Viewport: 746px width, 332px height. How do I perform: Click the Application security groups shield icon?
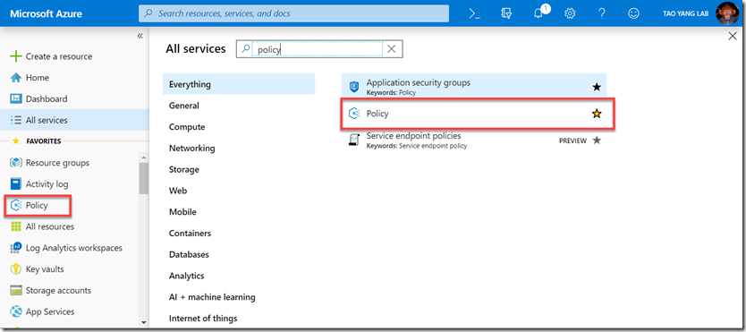click(x=353, y=87)
